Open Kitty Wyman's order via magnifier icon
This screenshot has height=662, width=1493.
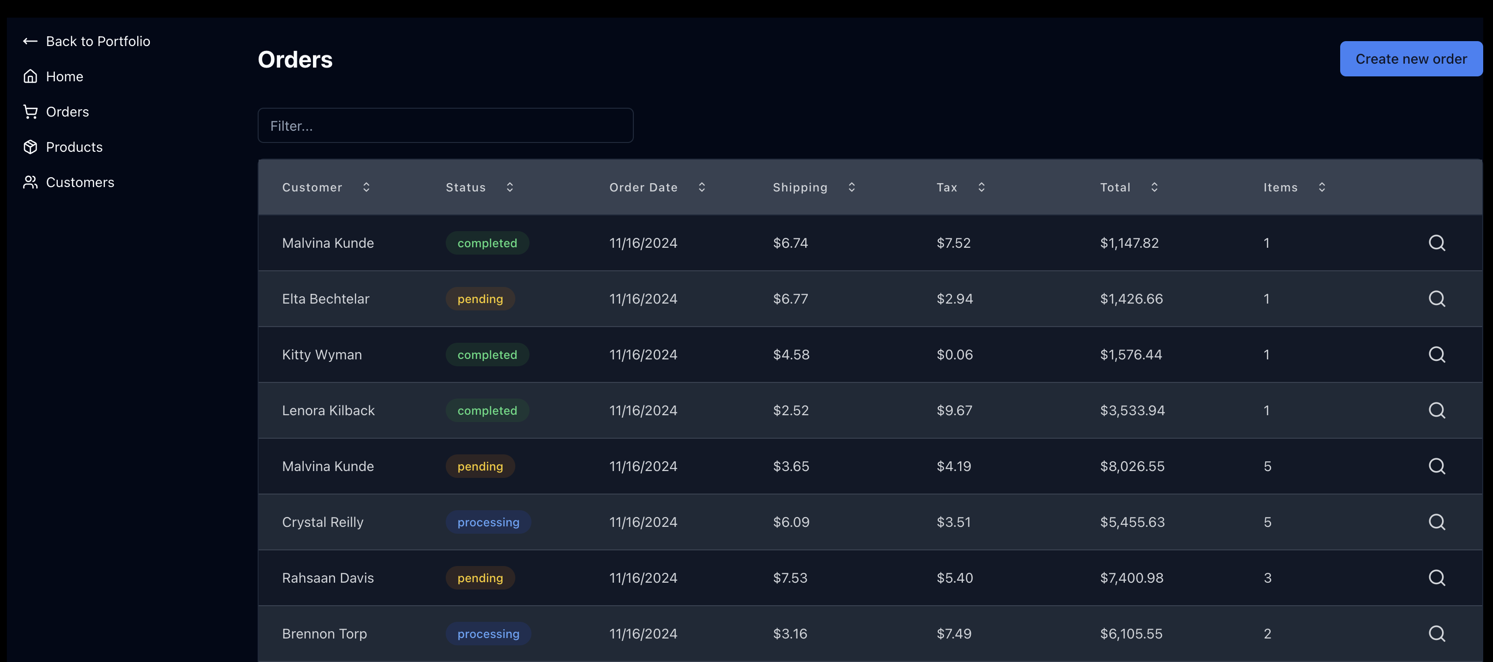[1436, 355]
